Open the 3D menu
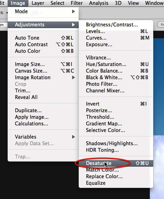Viewport: 164px width, 199px height. [118, 3]
